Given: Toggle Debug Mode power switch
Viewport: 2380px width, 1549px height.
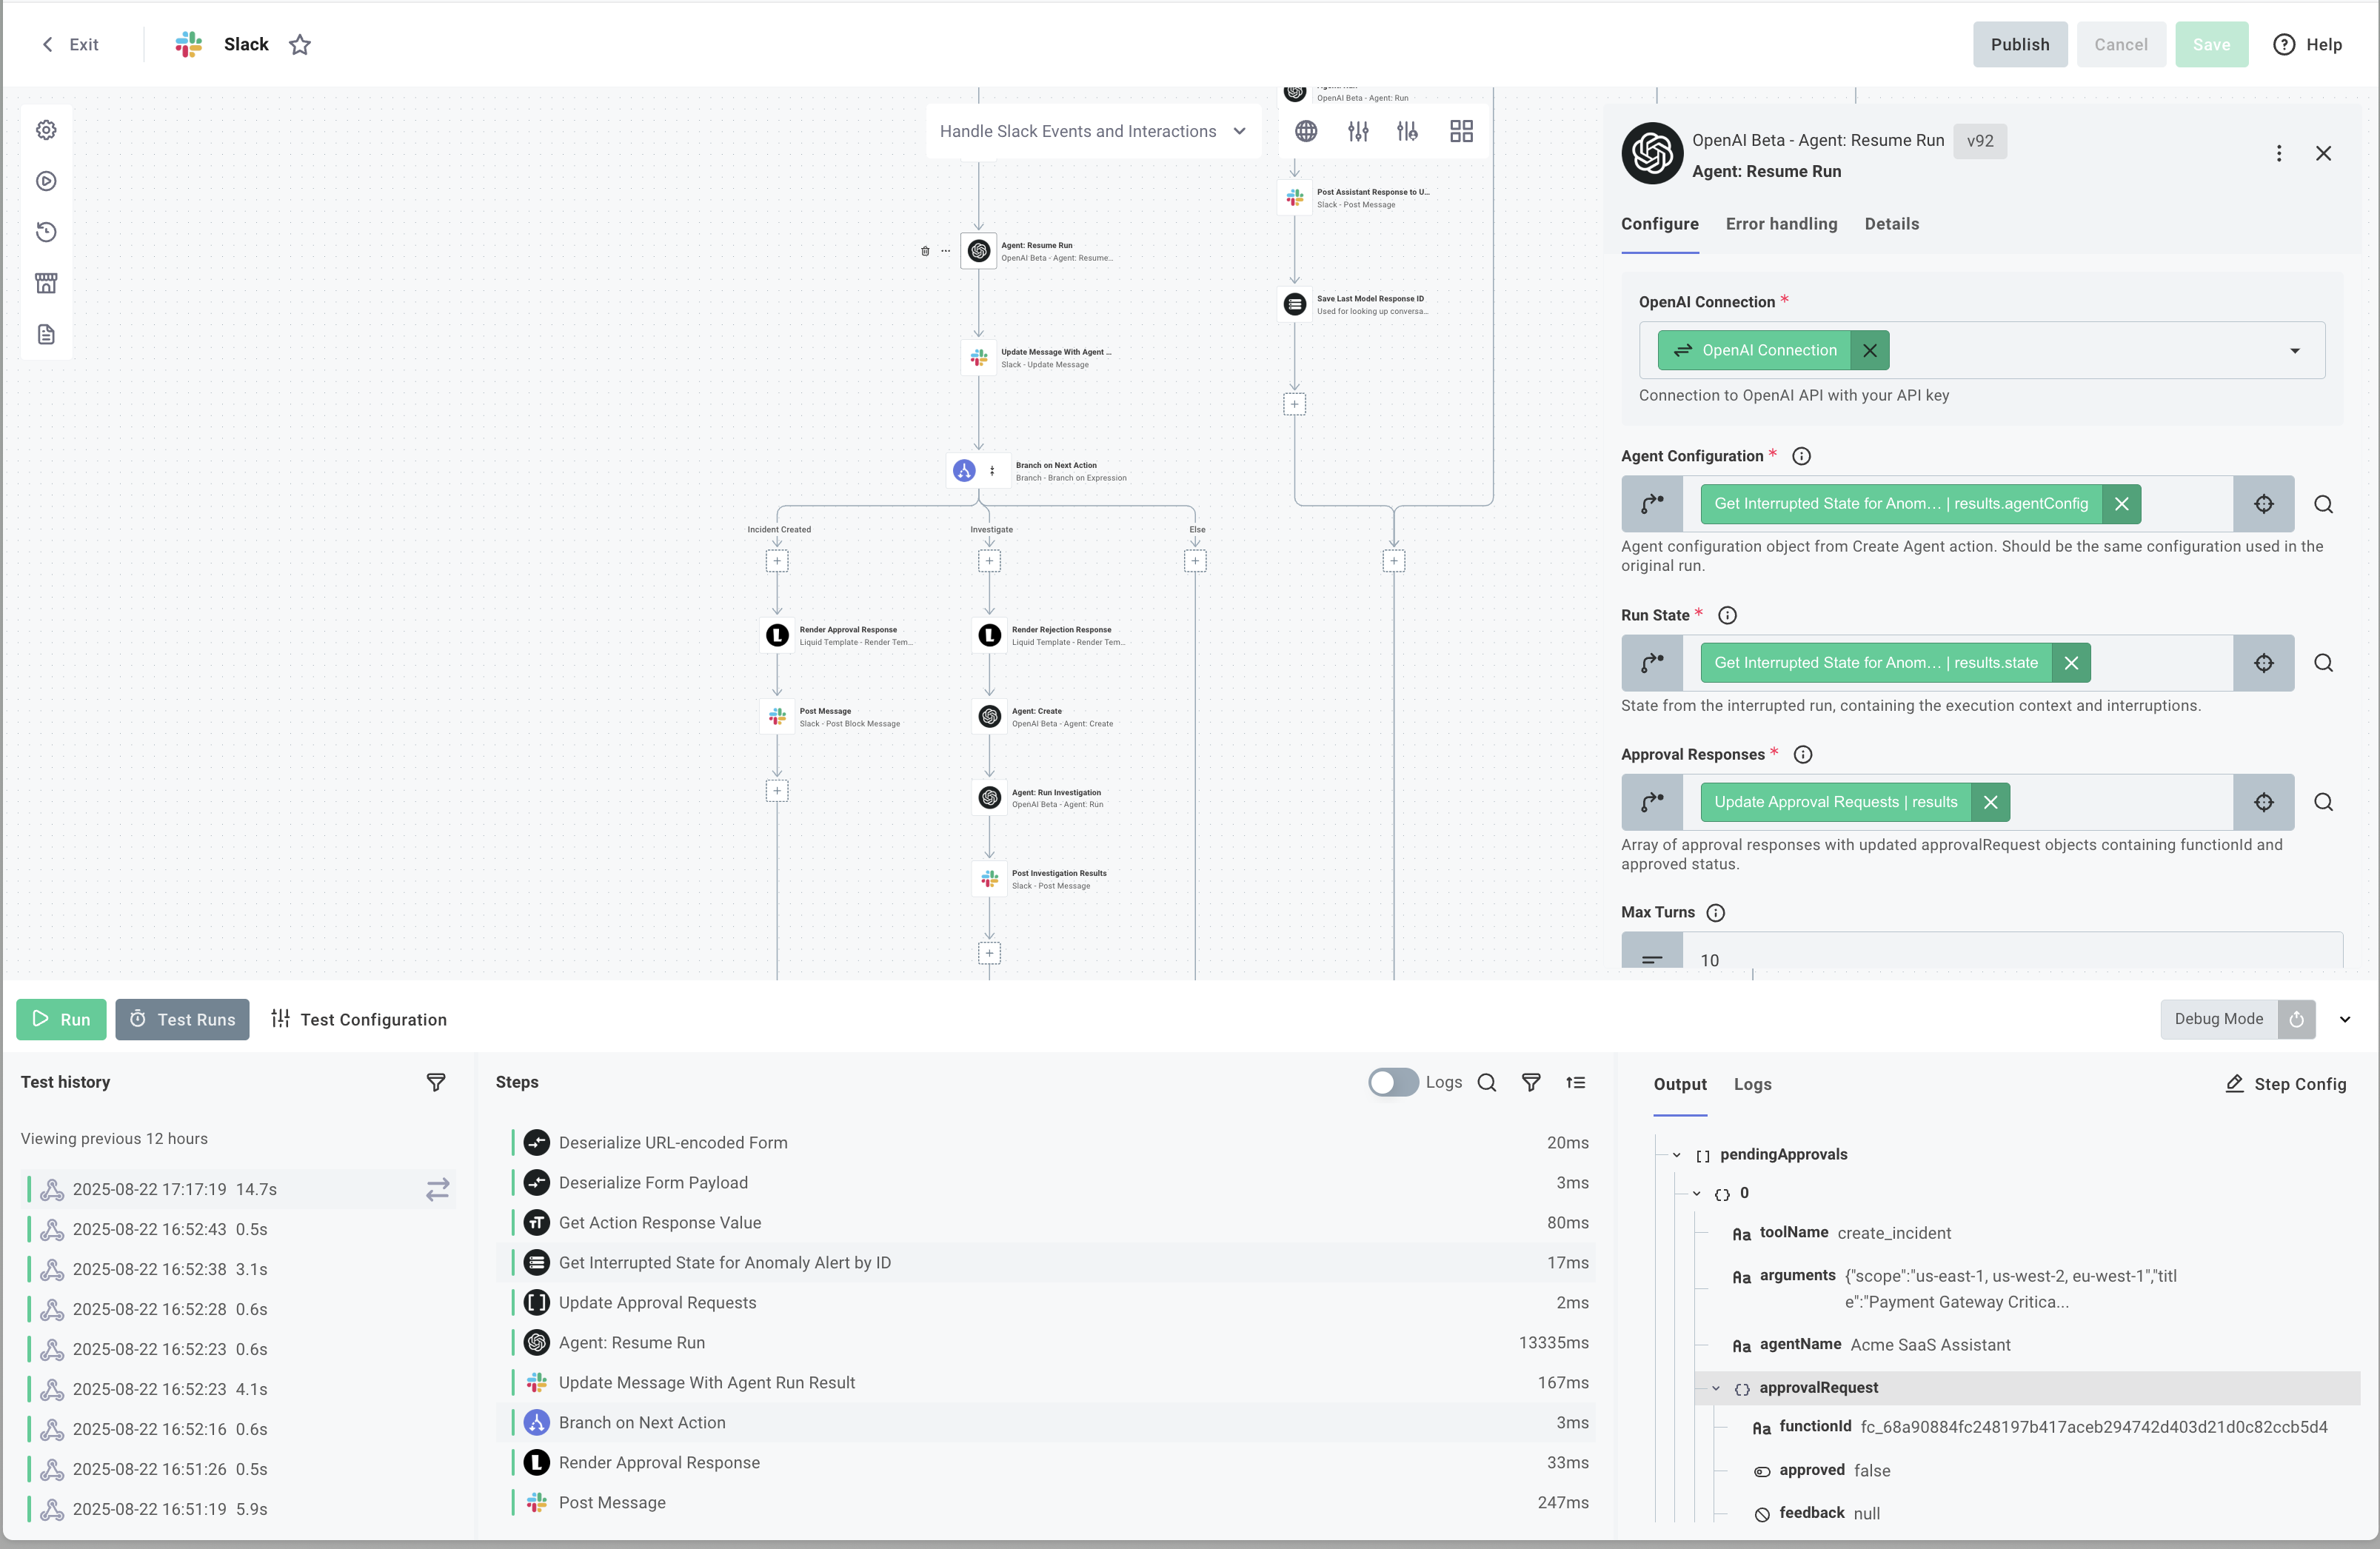Looking at the screenshot, I should coord(2297,1019).
